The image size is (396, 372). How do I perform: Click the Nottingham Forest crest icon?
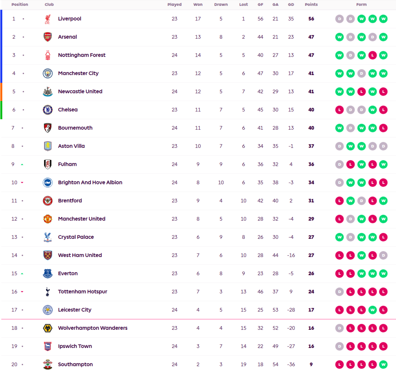47,55
